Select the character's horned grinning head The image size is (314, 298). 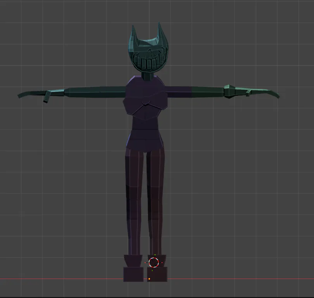[148, 47]
